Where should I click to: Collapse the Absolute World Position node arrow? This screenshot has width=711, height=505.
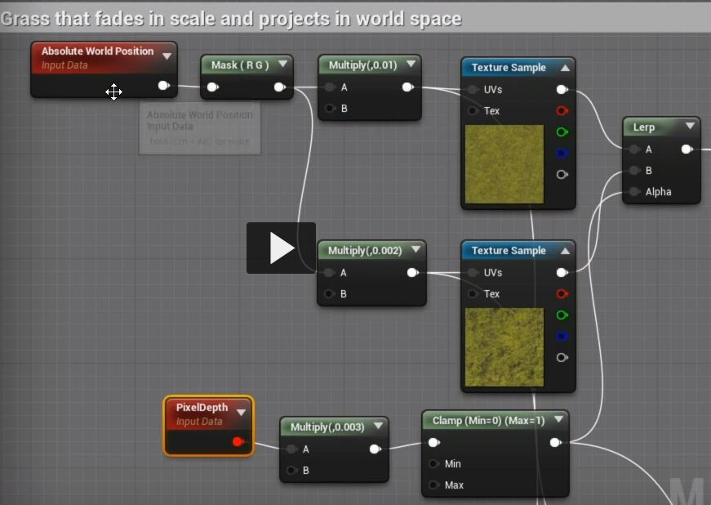point(167,56)
